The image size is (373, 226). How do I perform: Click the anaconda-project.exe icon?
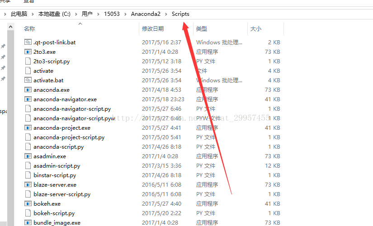pos(28,128)
